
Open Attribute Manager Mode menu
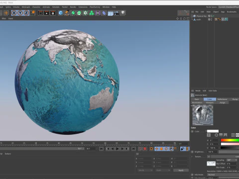[x=198, y=90]
